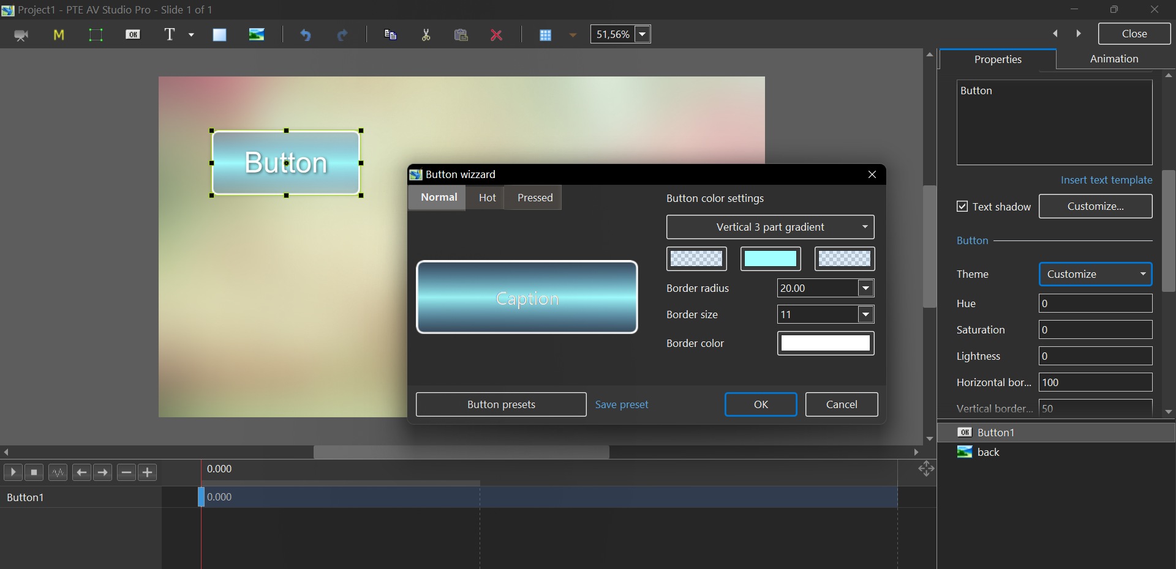1176x569 pixels.
Task: Switch to the Animation tab
Action: [1114, 59]
